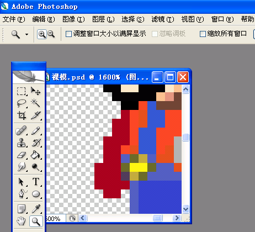Select the Ellipse shape tool
255x232 pixels.
tap(36, 194)
